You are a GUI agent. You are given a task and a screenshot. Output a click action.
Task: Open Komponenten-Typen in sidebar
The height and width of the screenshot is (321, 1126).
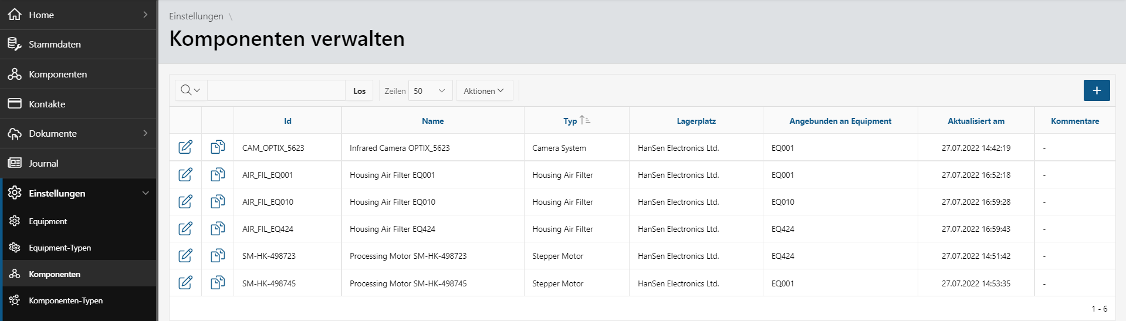(66, 300)
